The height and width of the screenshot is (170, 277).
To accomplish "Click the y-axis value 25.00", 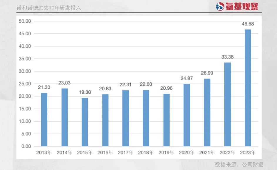I will point(25,84).
